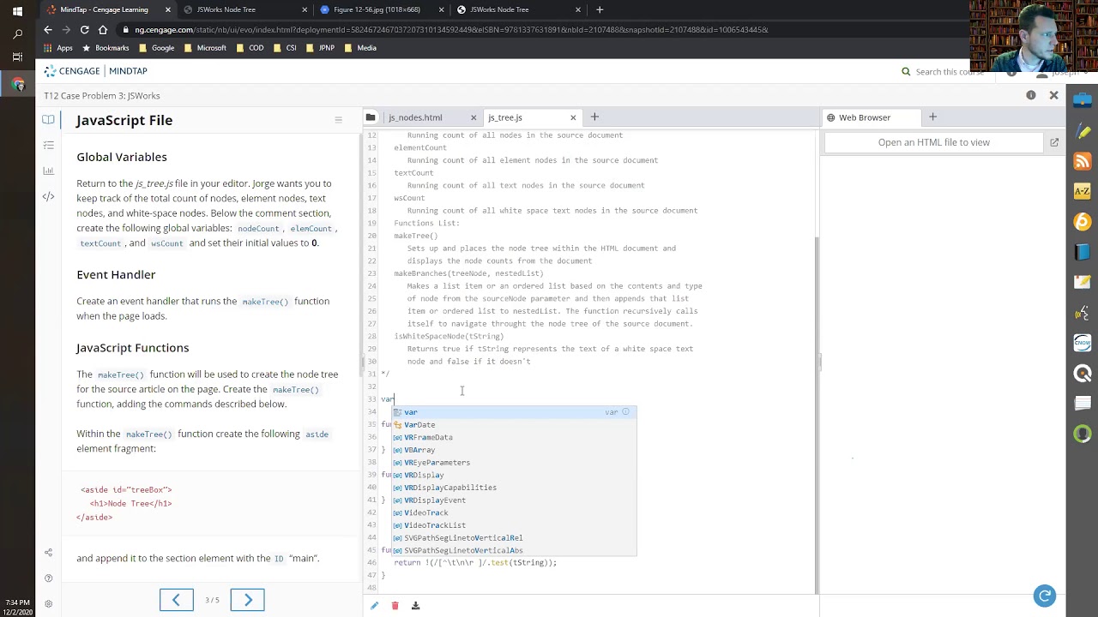This screenshot has width=1098, height=617.
Task: Open the Windows Start menu
Action: (x=17, y=10)
